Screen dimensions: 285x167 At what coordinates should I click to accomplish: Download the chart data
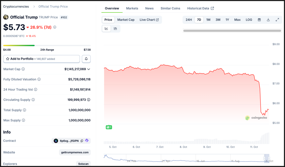click(268, 20)
